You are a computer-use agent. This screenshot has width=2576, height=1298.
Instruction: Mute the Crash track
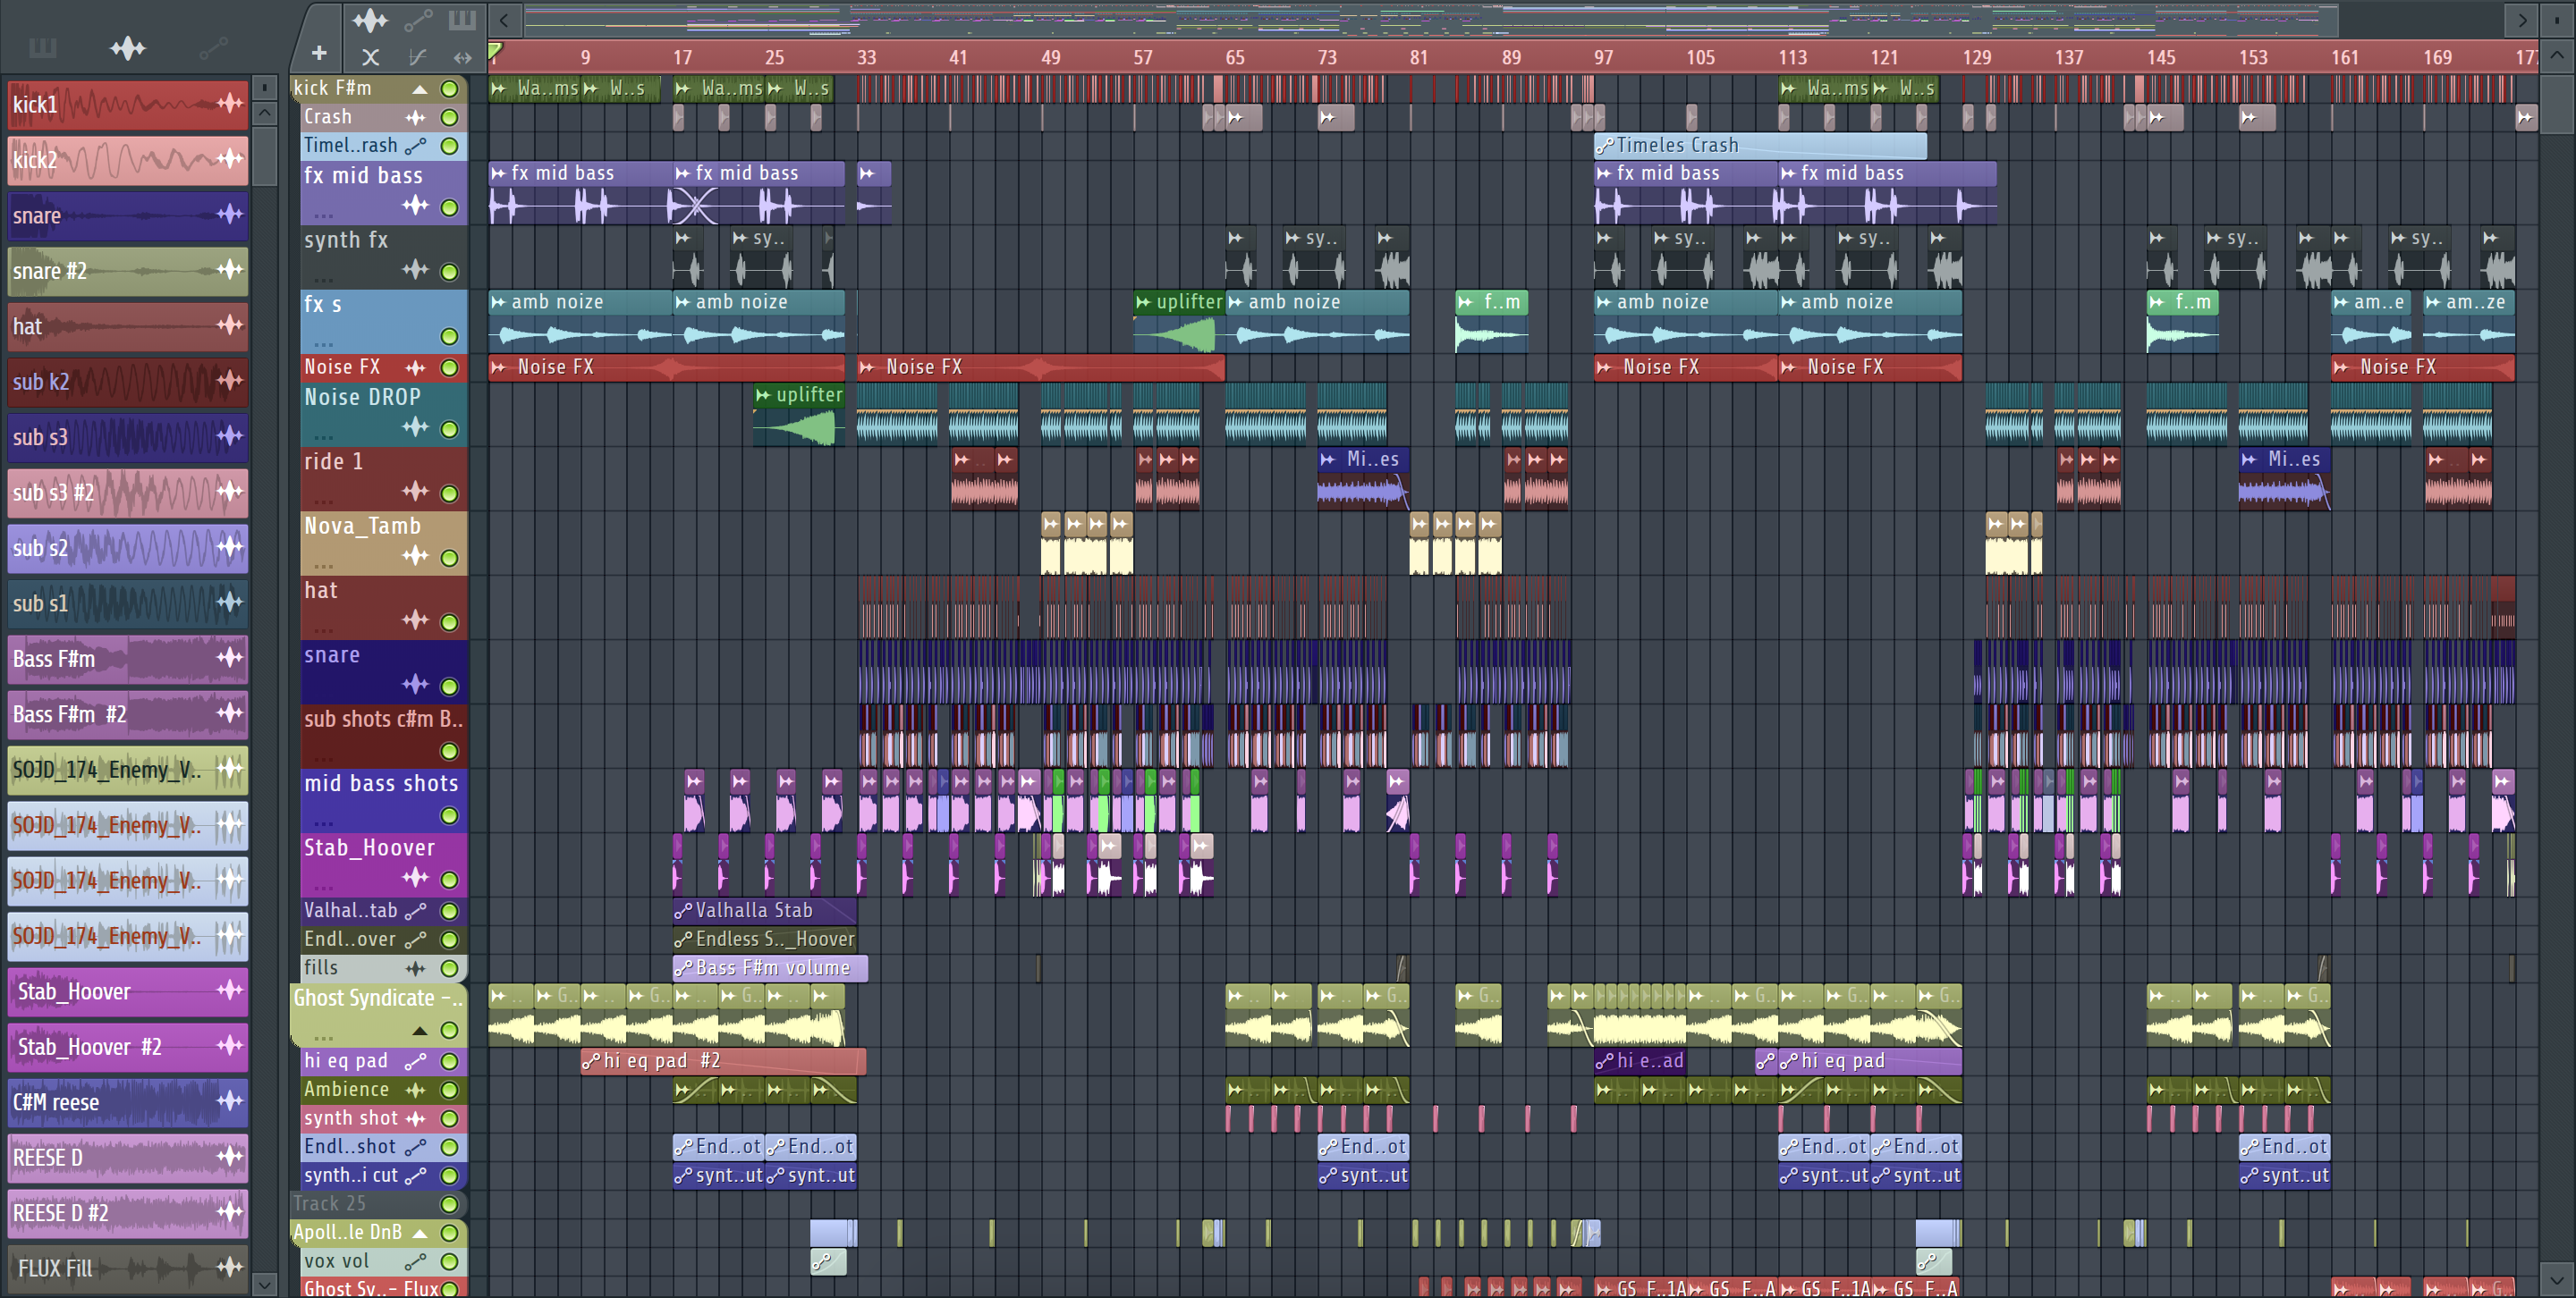click(x=450, y=117)
